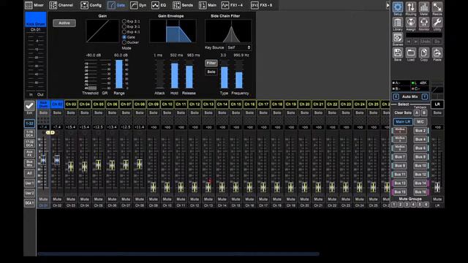
Task: Open the Main tab
Action: (x=208, y=5)
